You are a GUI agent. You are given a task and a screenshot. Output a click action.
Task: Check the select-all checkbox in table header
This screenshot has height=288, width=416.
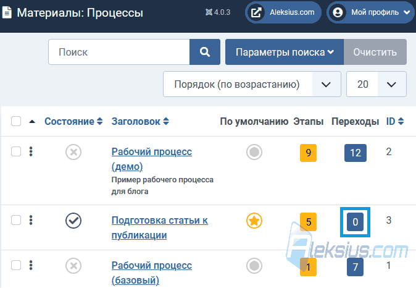tap(16, 121)
